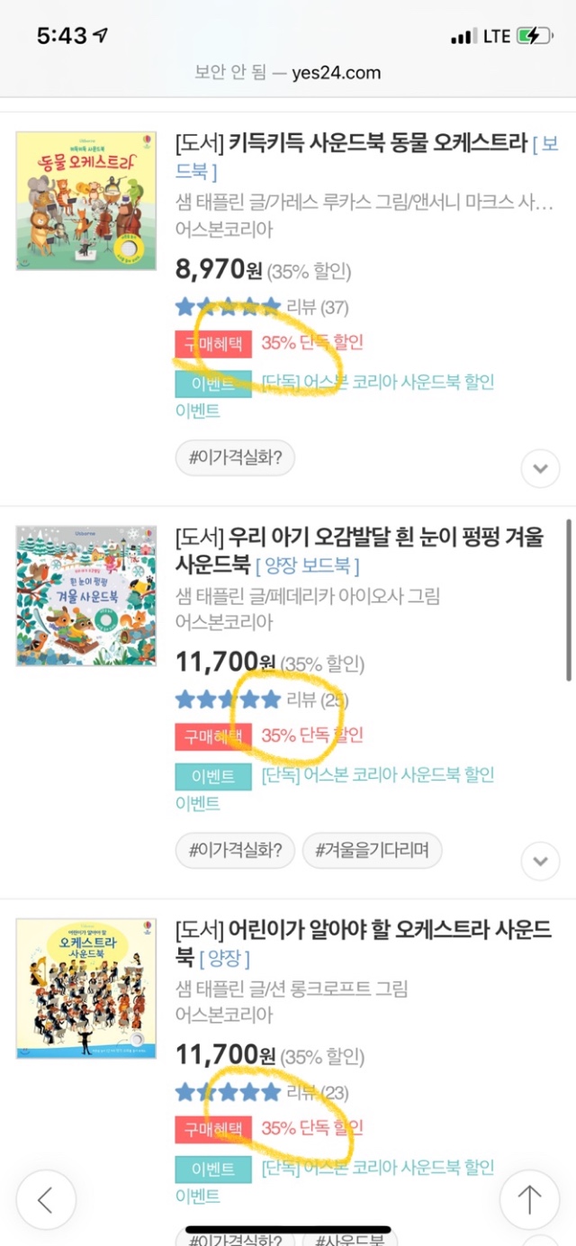This screenshot has height=1246, width=576.
Task: Open 우리 아기 오감발달 겨울 사운드북 title
Action: point(360,538)
